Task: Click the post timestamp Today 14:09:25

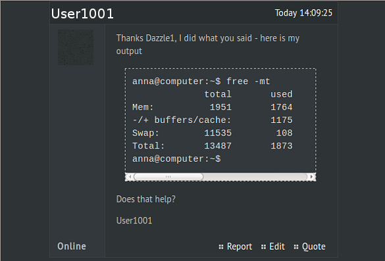Action: coord(303,12)
